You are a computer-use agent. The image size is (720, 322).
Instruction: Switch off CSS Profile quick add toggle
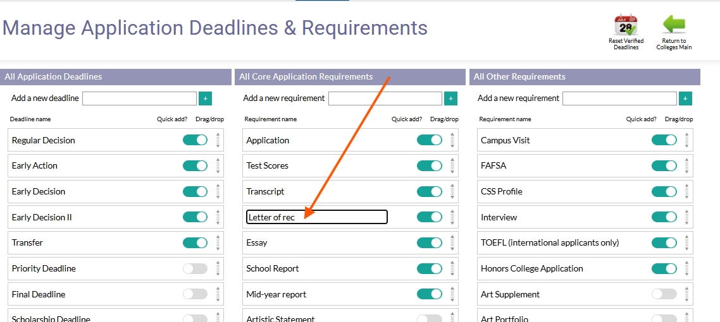coord(664,191)
